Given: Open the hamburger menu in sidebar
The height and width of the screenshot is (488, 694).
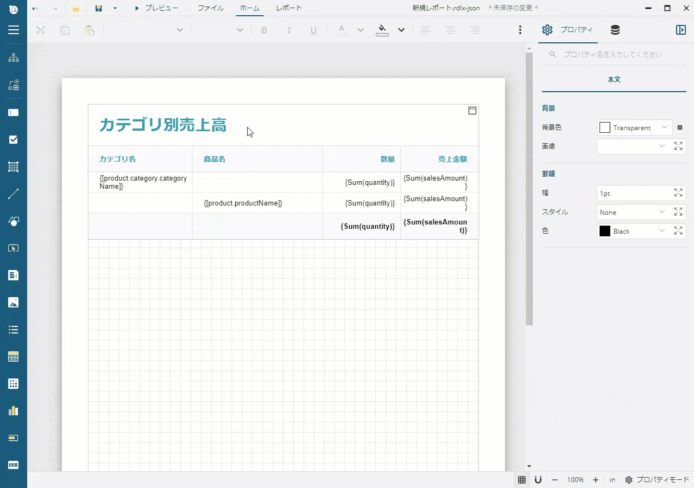Looking at the screenshot, I should click(x=14, y=30).
